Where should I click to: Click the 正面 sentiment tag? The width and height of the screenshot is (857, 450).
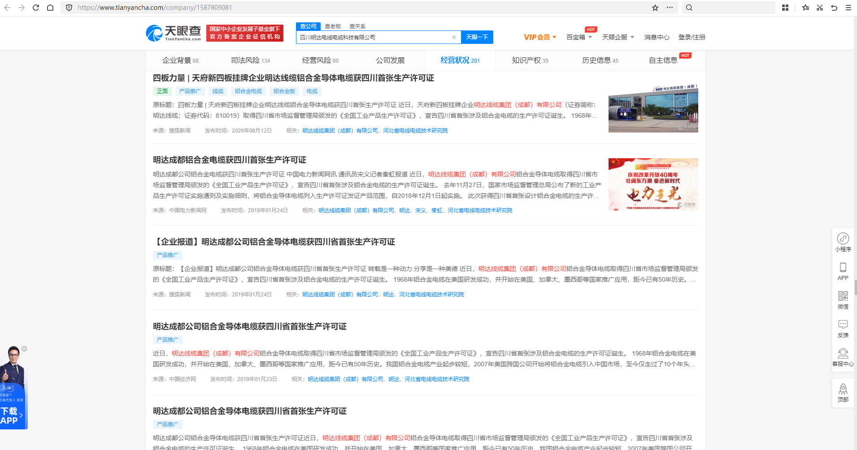[x=162, y=91]
